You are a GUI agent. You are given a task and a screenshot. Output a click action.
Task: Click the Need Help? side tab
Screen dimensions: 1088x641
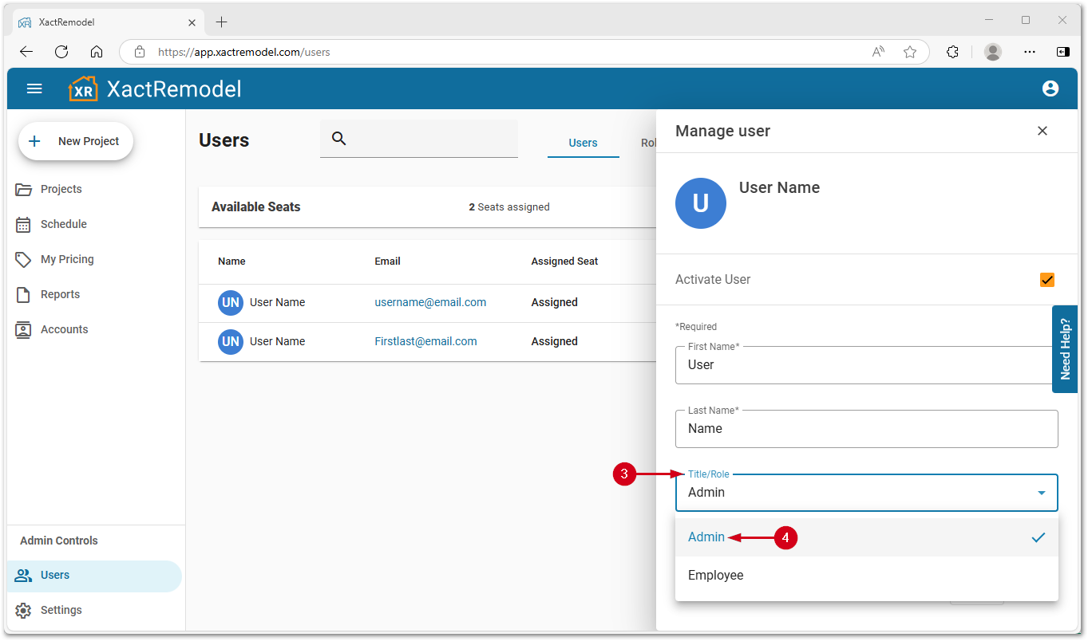coord(1064,349)
